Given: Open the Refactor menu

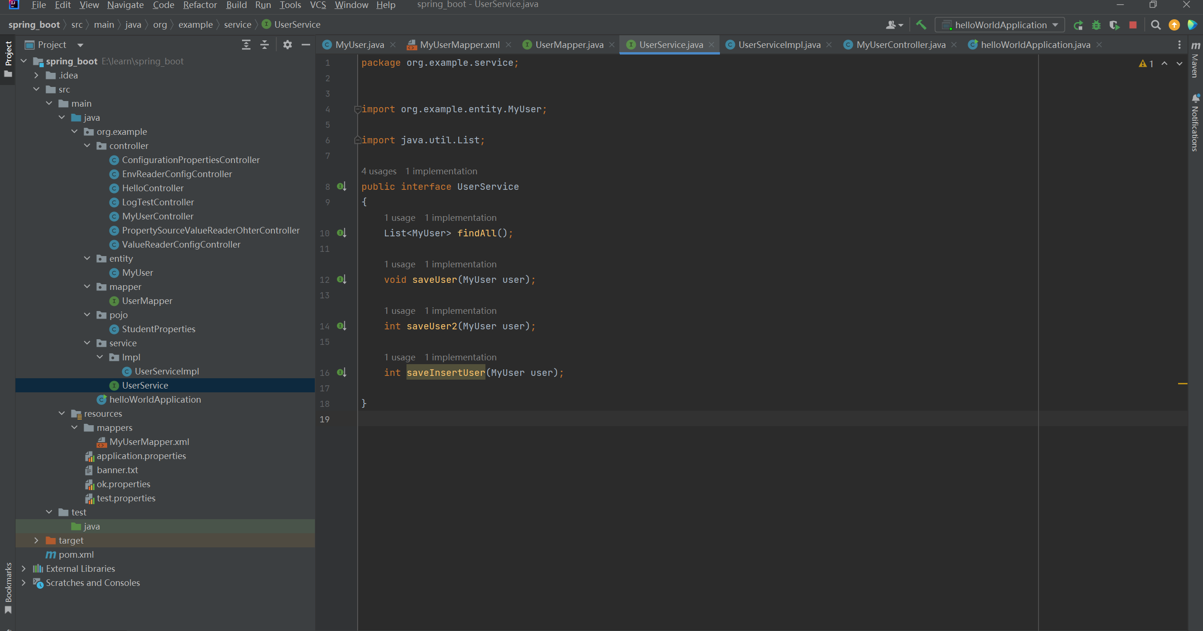Looking at the screenshot, I should 200,5.
